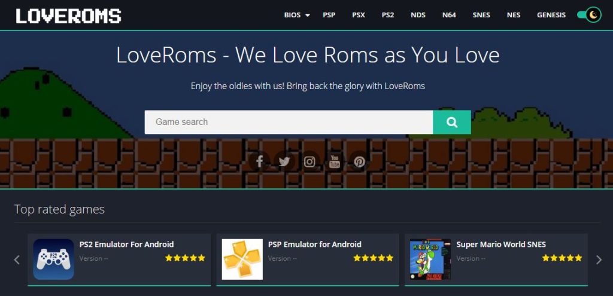Show next top rated games

click(599, 260)
